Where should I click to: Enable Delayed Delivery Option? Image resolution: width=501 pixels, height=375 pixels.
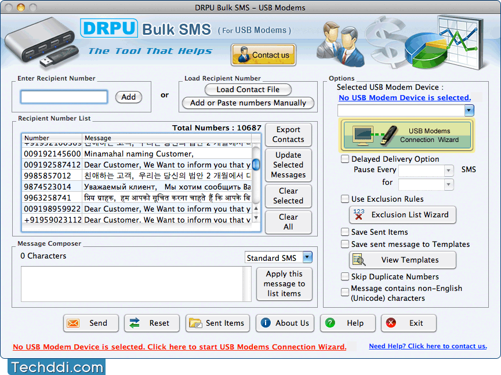click(x=345, y=159)
